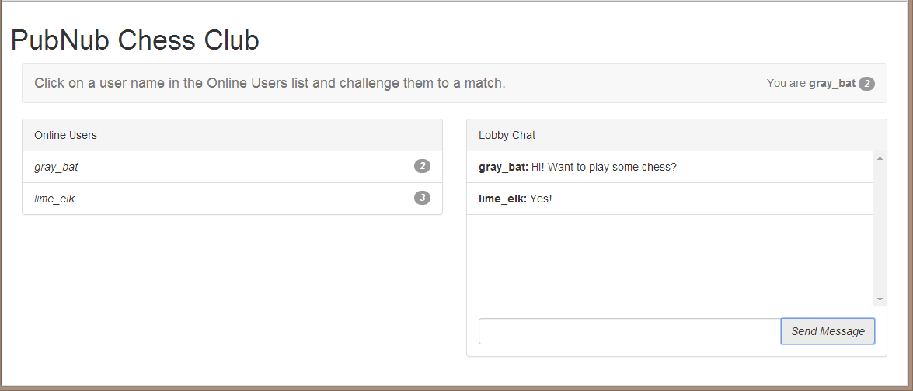Click the badge beside gray_bat in Online Users
This screenshot has height=391, width=913.
422,166
